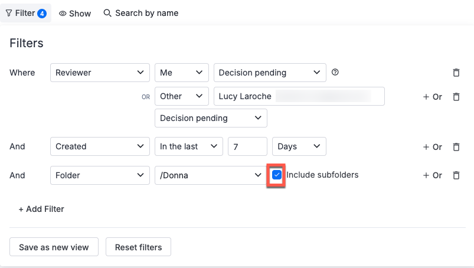Viewport: 474px width, 268px height.
Task: Click the number of days input field
Action: pos(247,146)
